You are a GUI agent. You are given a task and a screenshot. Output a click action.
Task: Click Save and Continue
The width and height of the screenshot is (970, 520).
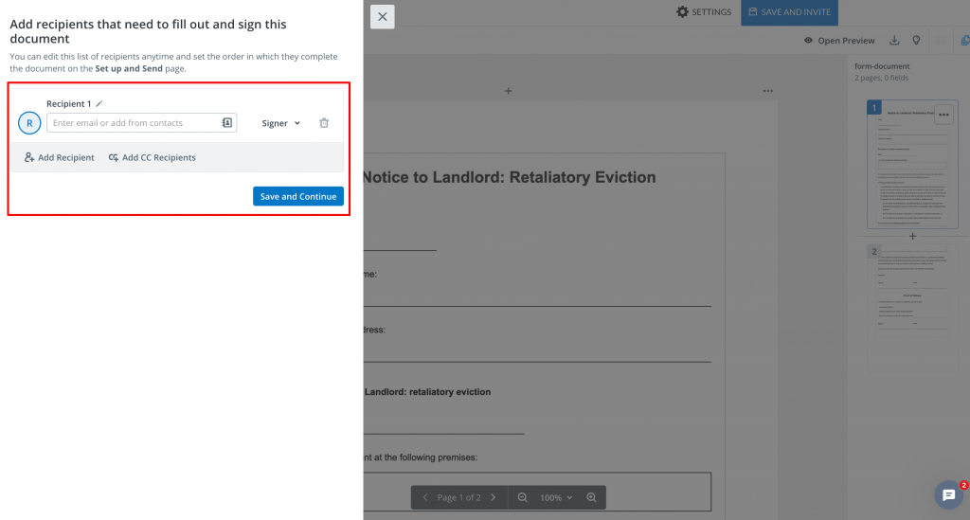tap(298, 196)
